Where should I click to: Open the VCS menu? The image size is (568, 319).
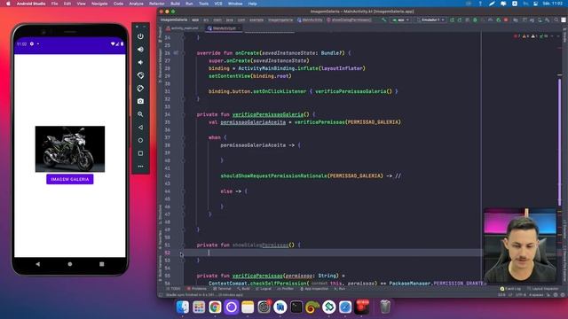point(218,4)
